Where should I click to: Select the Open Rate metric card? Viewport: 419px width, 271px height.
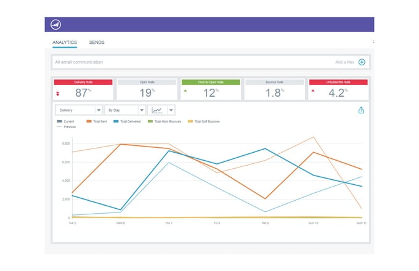[146, 90]
